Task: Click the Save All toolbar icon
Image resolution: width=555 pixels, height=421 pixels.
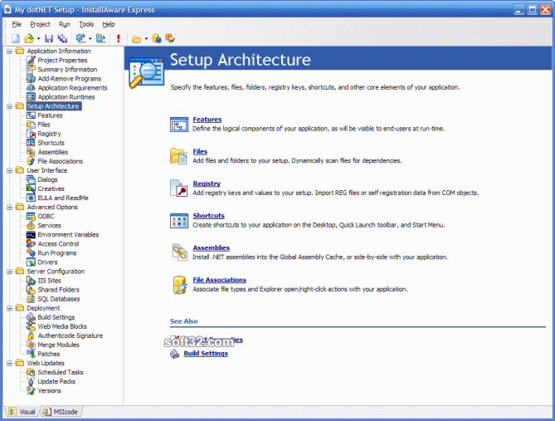Action: (x=63, y=38)
